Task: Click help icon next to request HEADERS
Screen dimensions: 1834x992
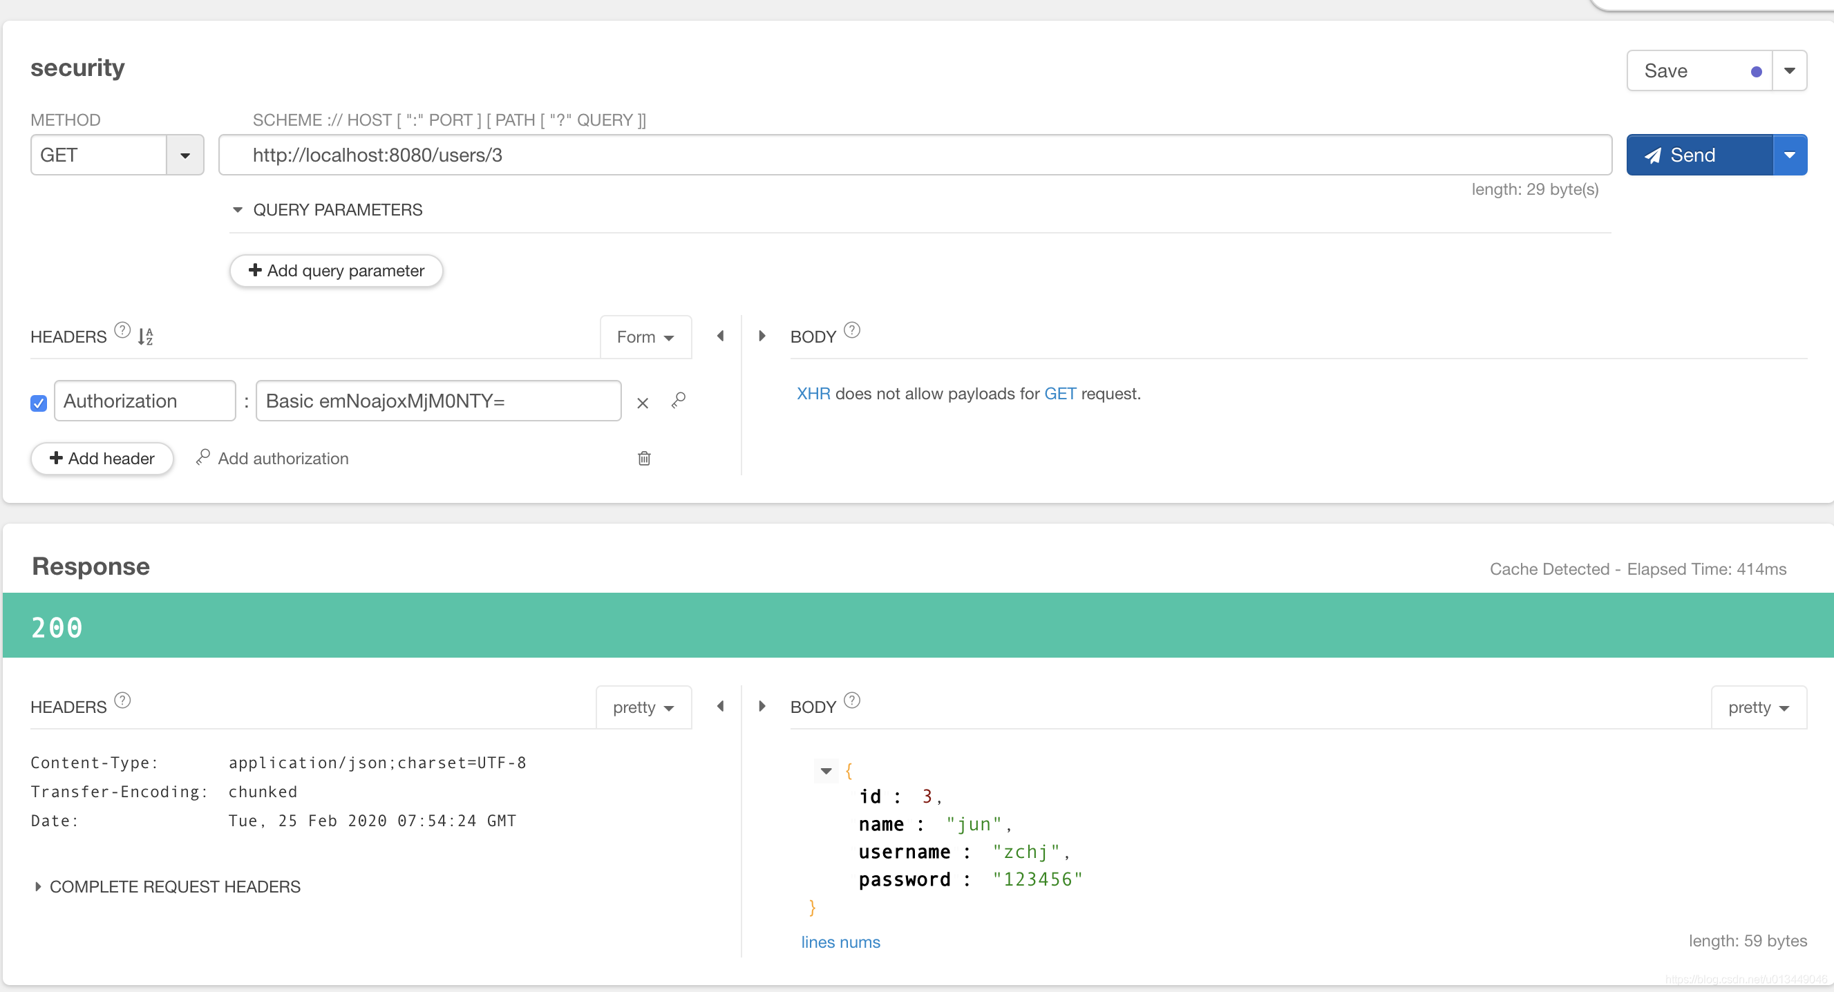Action: click(122, 330)
